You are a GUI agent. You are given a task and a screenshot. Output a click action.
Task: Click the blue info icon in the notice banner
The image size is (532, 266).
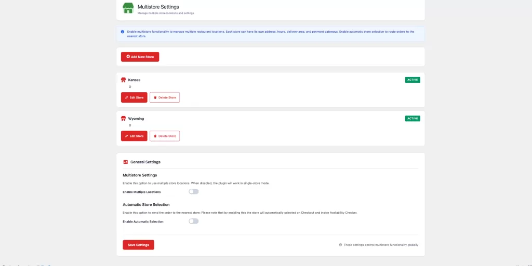(x=123, y=32)
